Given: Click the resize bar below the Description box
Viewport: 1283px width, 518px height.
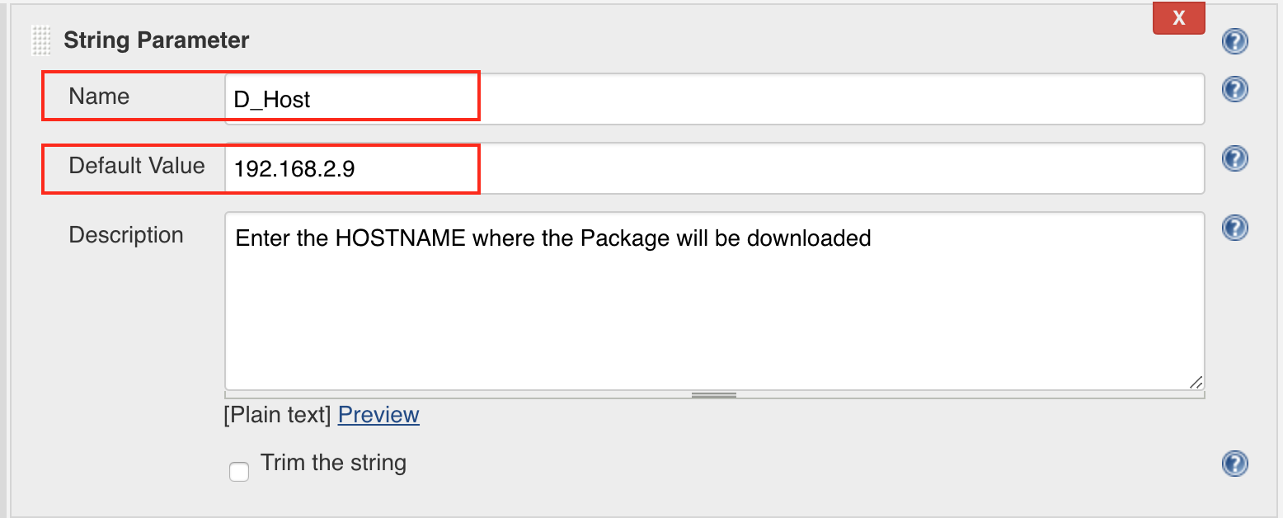Looking at the screenshot, I should (x=714, y=395).
